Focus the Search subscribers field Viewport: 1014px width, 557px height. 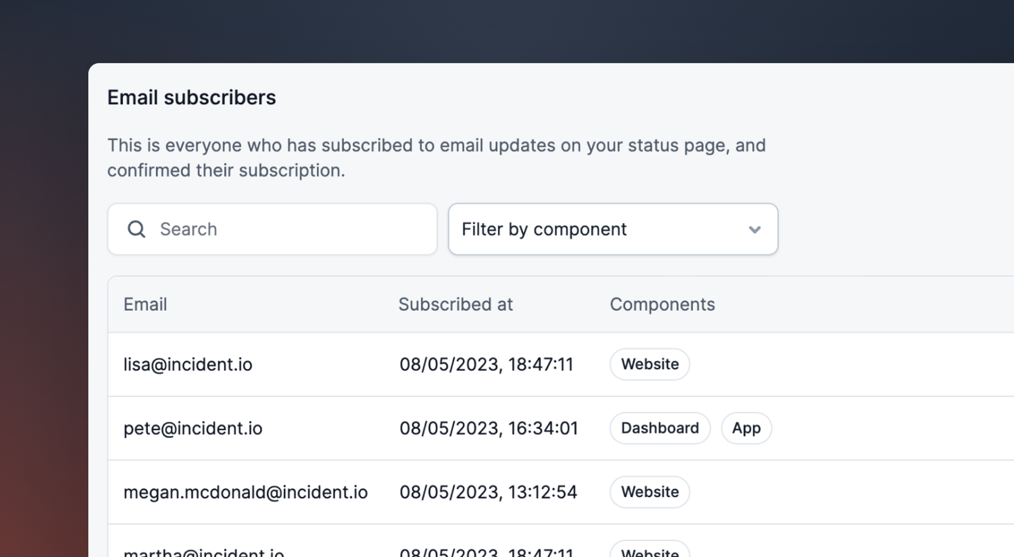point(272,229)
